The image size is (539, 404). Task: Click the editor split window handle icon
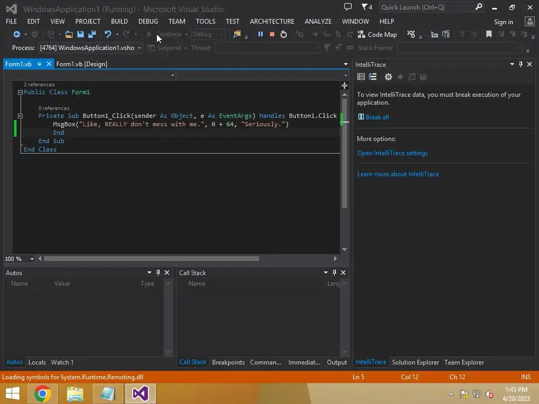(344, 86)
